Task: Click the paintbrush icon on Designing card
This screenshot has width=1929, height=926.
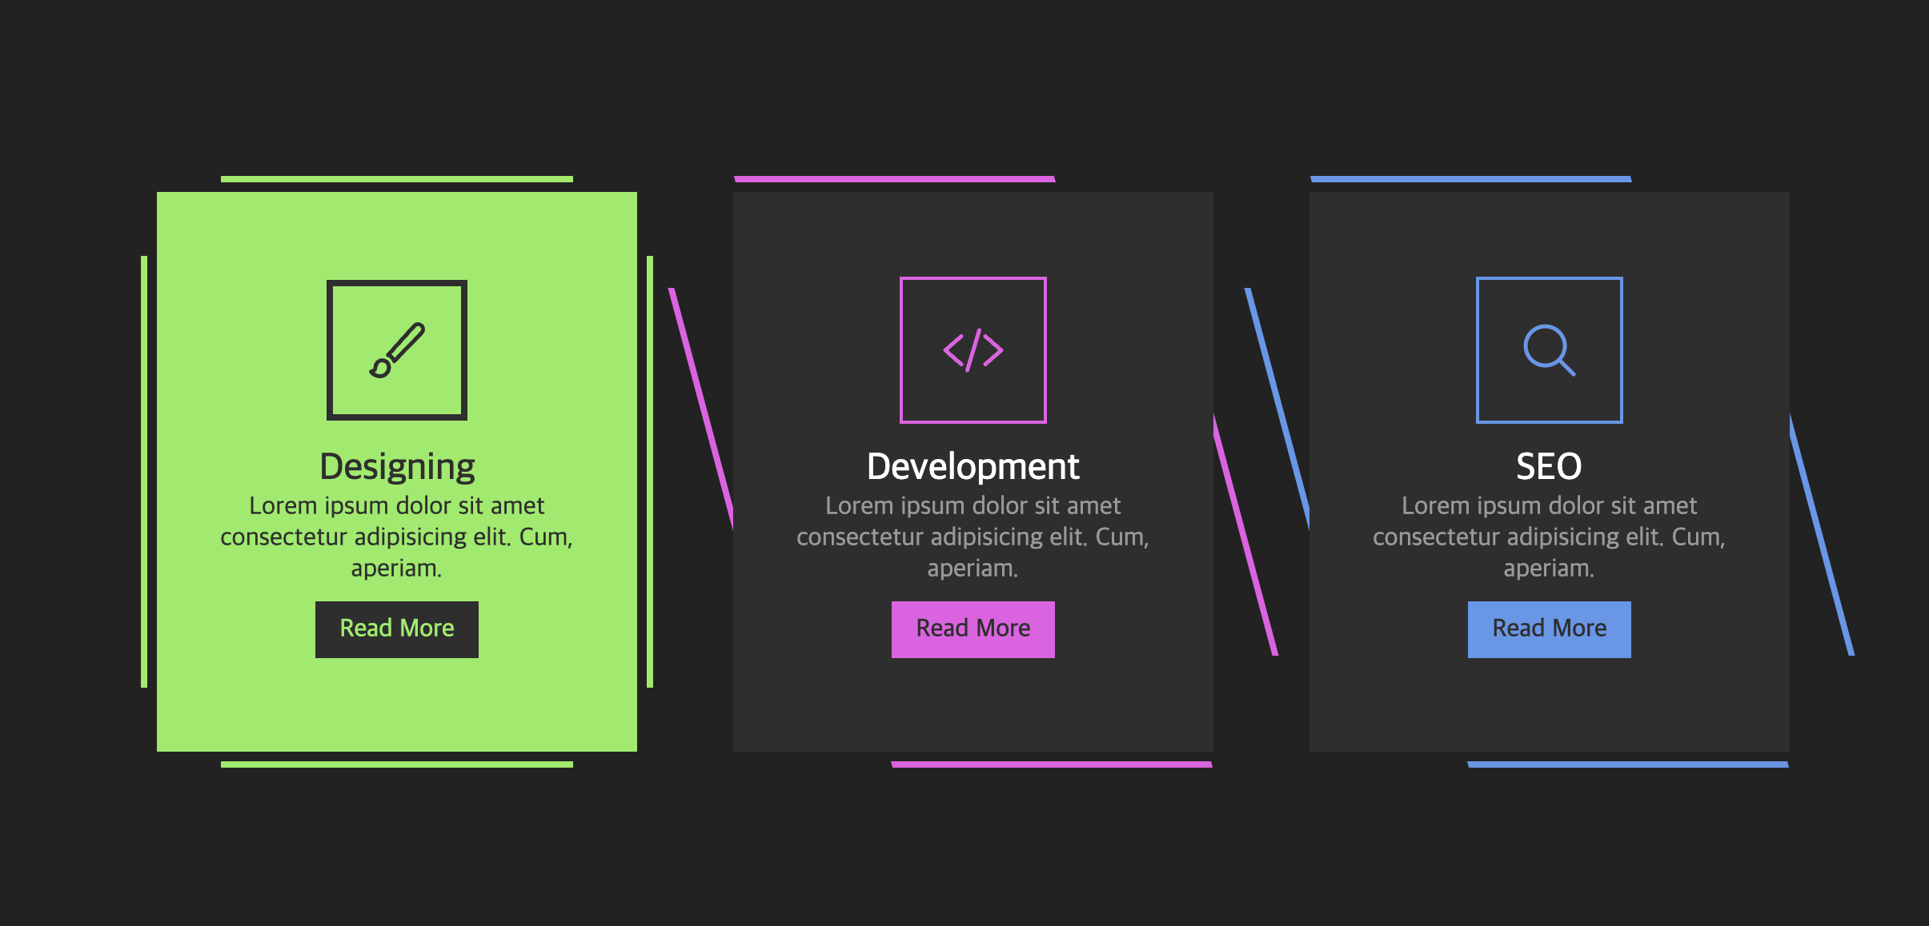Action: tap(397, 350)
